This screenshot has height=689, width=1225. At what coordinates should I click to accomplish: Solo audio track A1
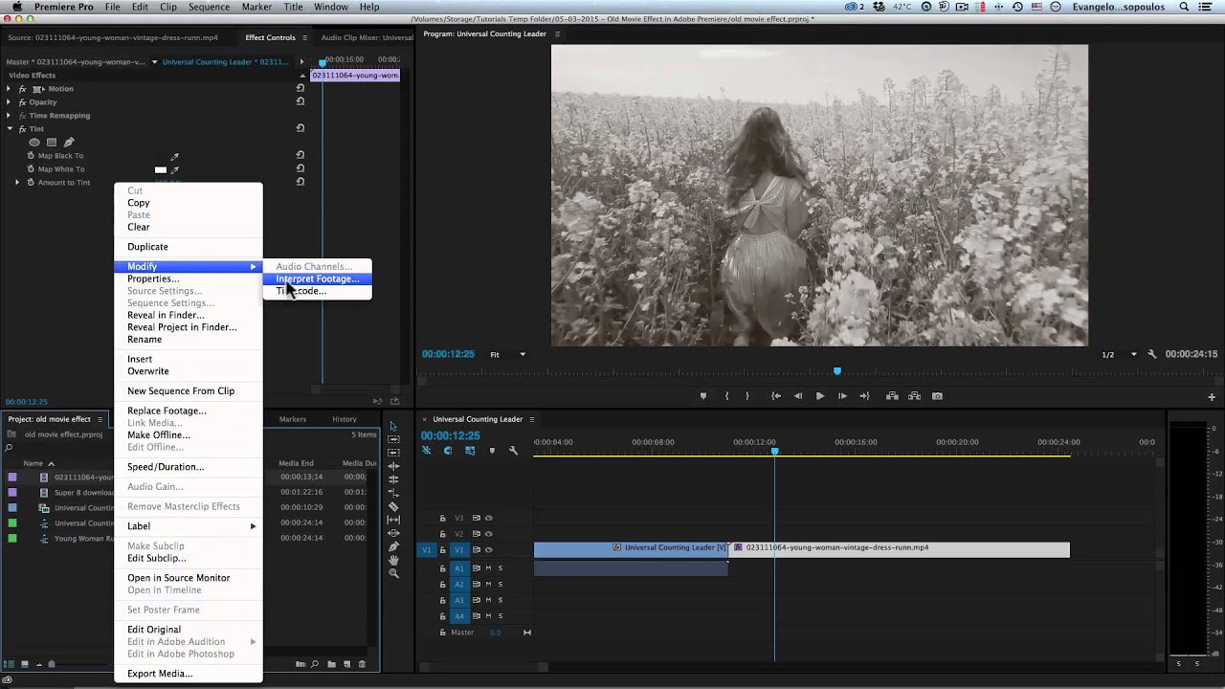click(x=500, y=568)
